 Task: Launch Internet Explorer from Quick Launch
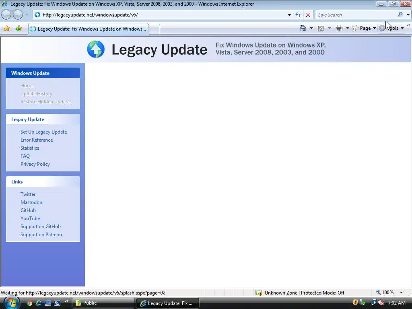[38, 303]
